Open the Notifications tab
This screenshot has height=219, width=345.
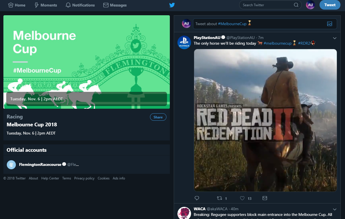click(x=80, y=5)
